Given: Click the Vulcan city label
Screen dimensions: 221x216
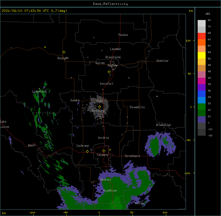Looking at the screenshot, I should (139, 203).
